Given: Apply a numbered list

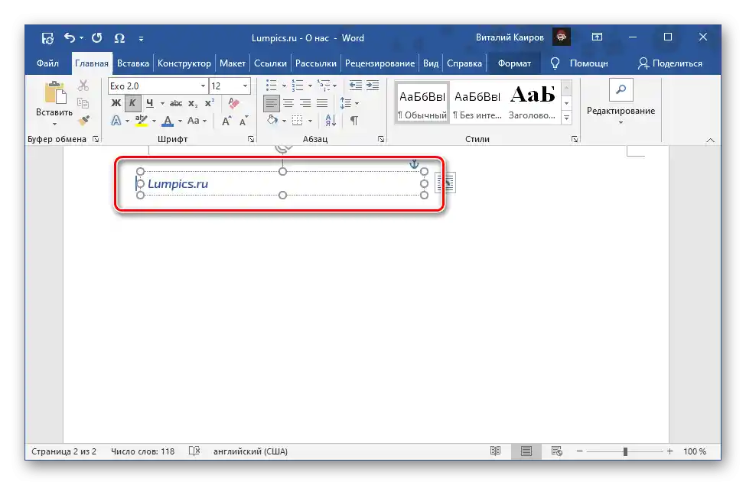Looking at the screenshot, I should click(298, 86).
